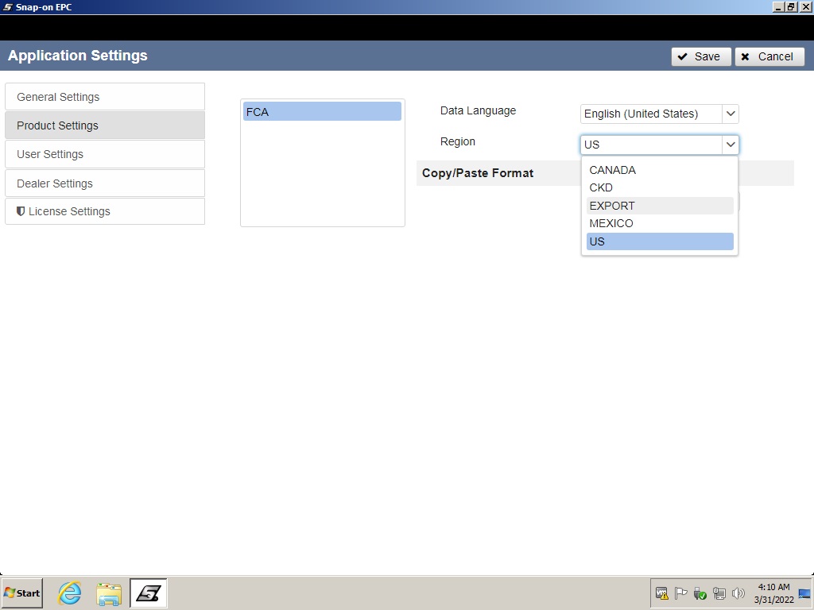Open License Settings section

(105, 211)
